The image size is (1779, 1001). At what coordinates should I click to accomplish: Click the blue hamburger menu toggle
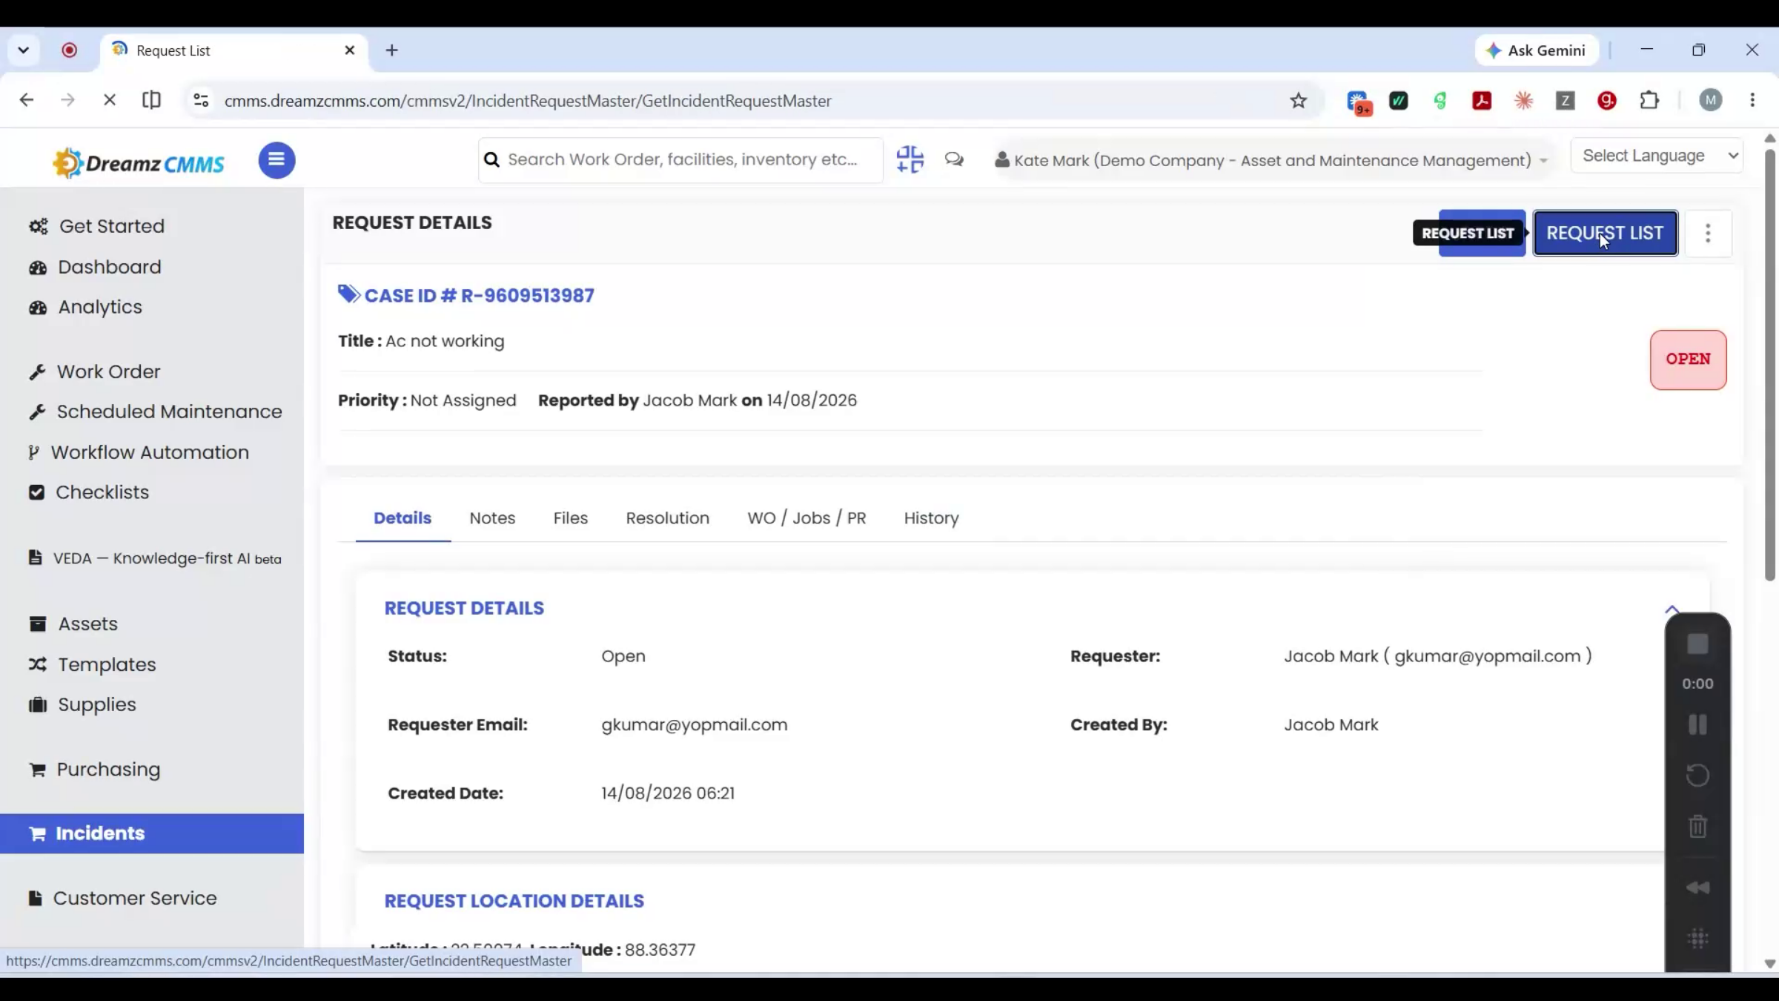pos(276,160)
